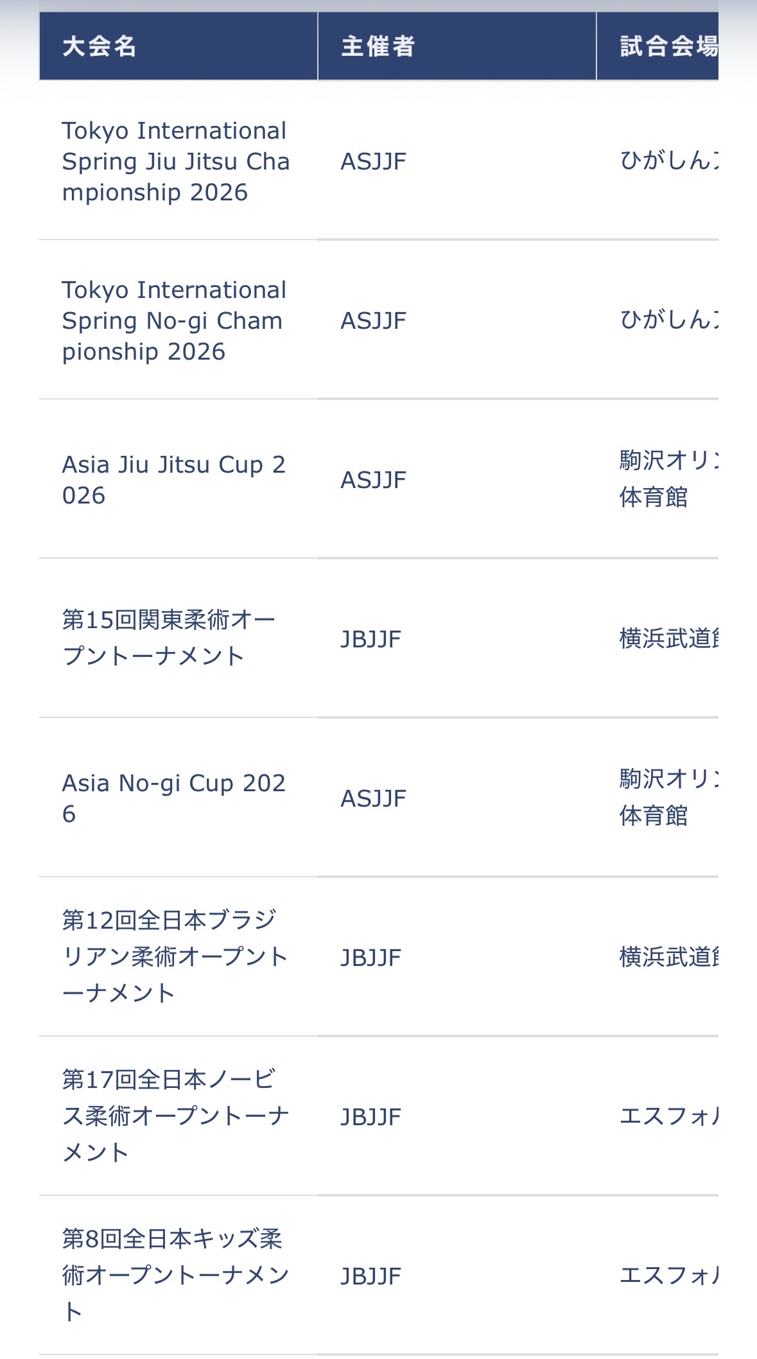
Task: Click JBJJF organizer for 第17回全日本ノービス柔術
Action: (x=370, y=1117)
